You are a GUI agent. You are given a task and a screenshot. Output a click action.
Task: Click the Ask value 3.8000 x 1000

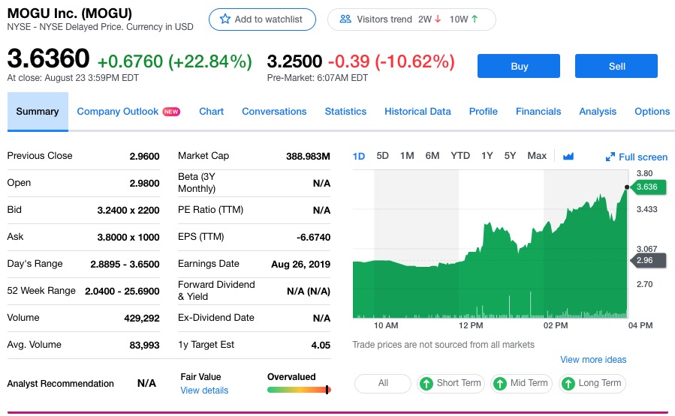pos(128,237)
